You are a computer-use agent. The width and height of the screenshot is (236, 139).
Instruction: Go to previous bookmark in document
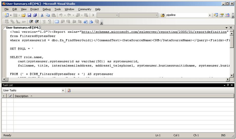(x=85, y=22)
